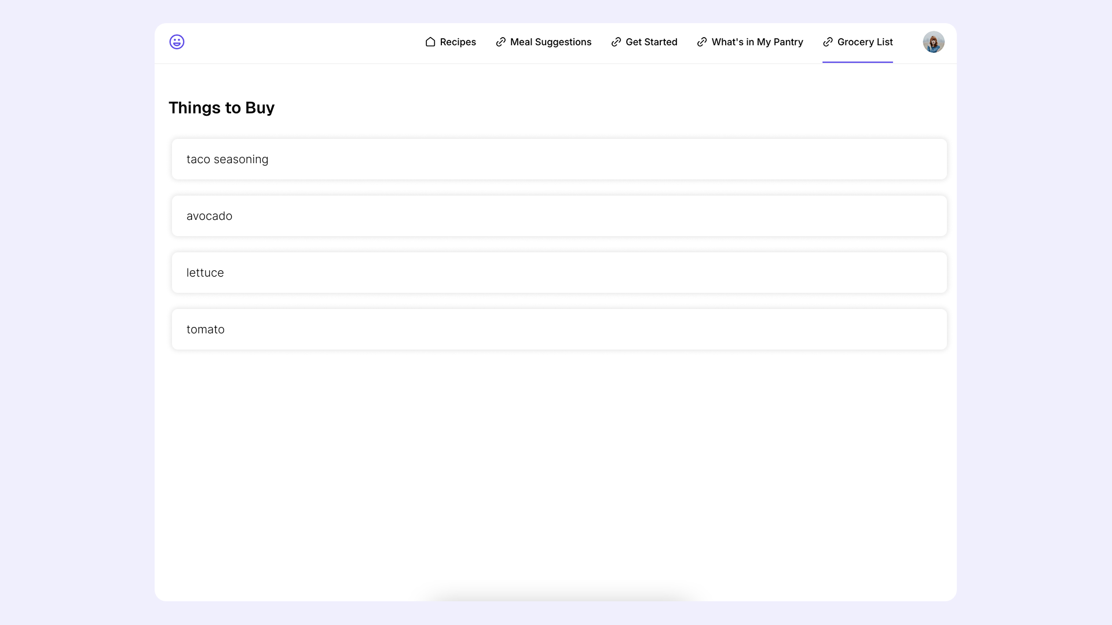Click link icon beside What's in My Pantry
1112x625 pixels.
coord(702,42)
